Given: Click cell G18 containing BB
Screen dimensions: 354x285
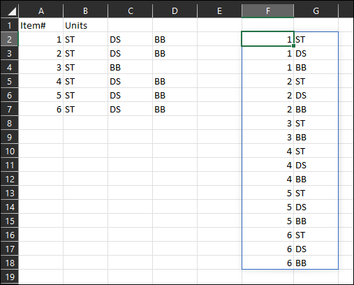Looking at the screenshot, I should [316, 263].
